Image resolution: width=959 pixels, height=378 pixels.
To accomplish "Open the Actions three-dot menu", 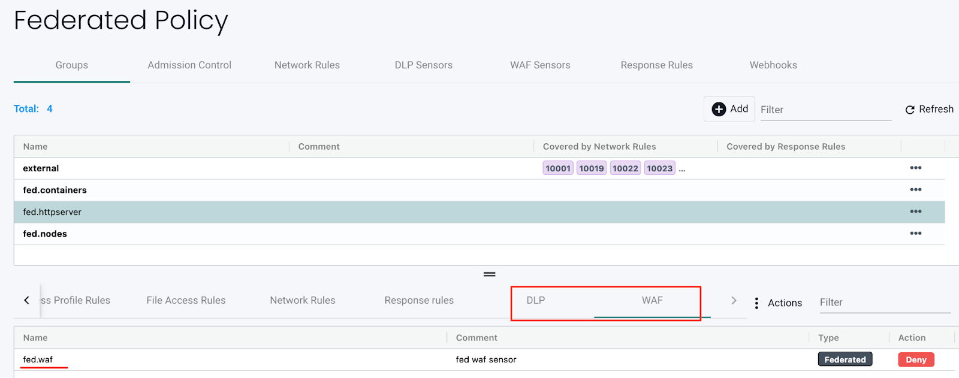I will (757, 303).
